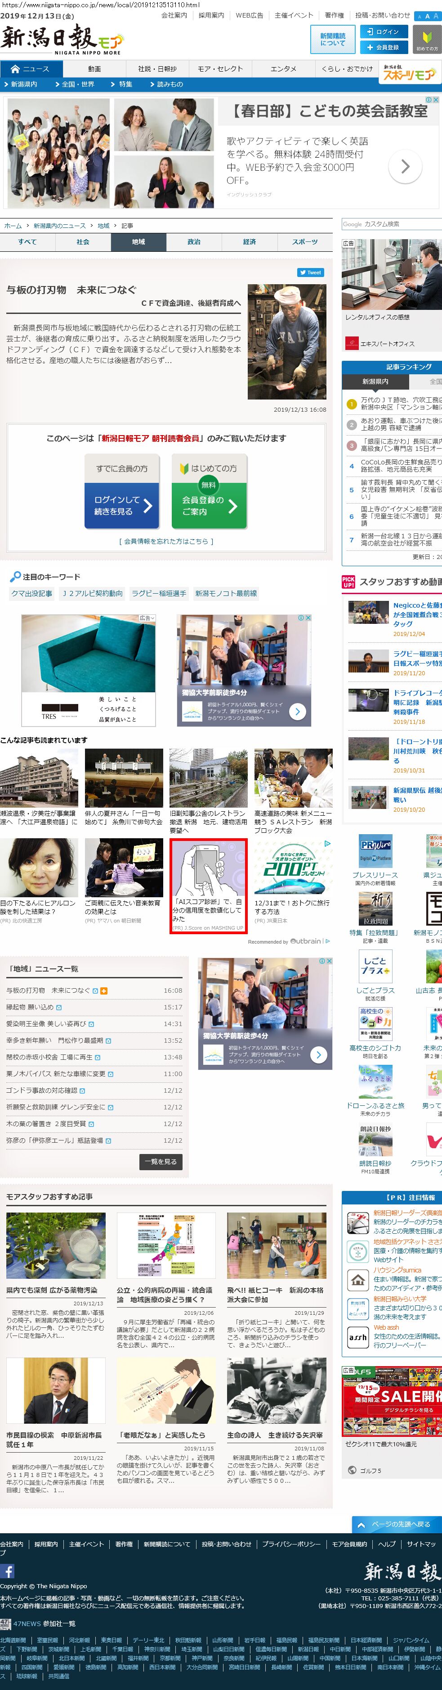Select the 政治 category tab
The height and width of the screenshot is (1690, 442).
pos(194,242)
